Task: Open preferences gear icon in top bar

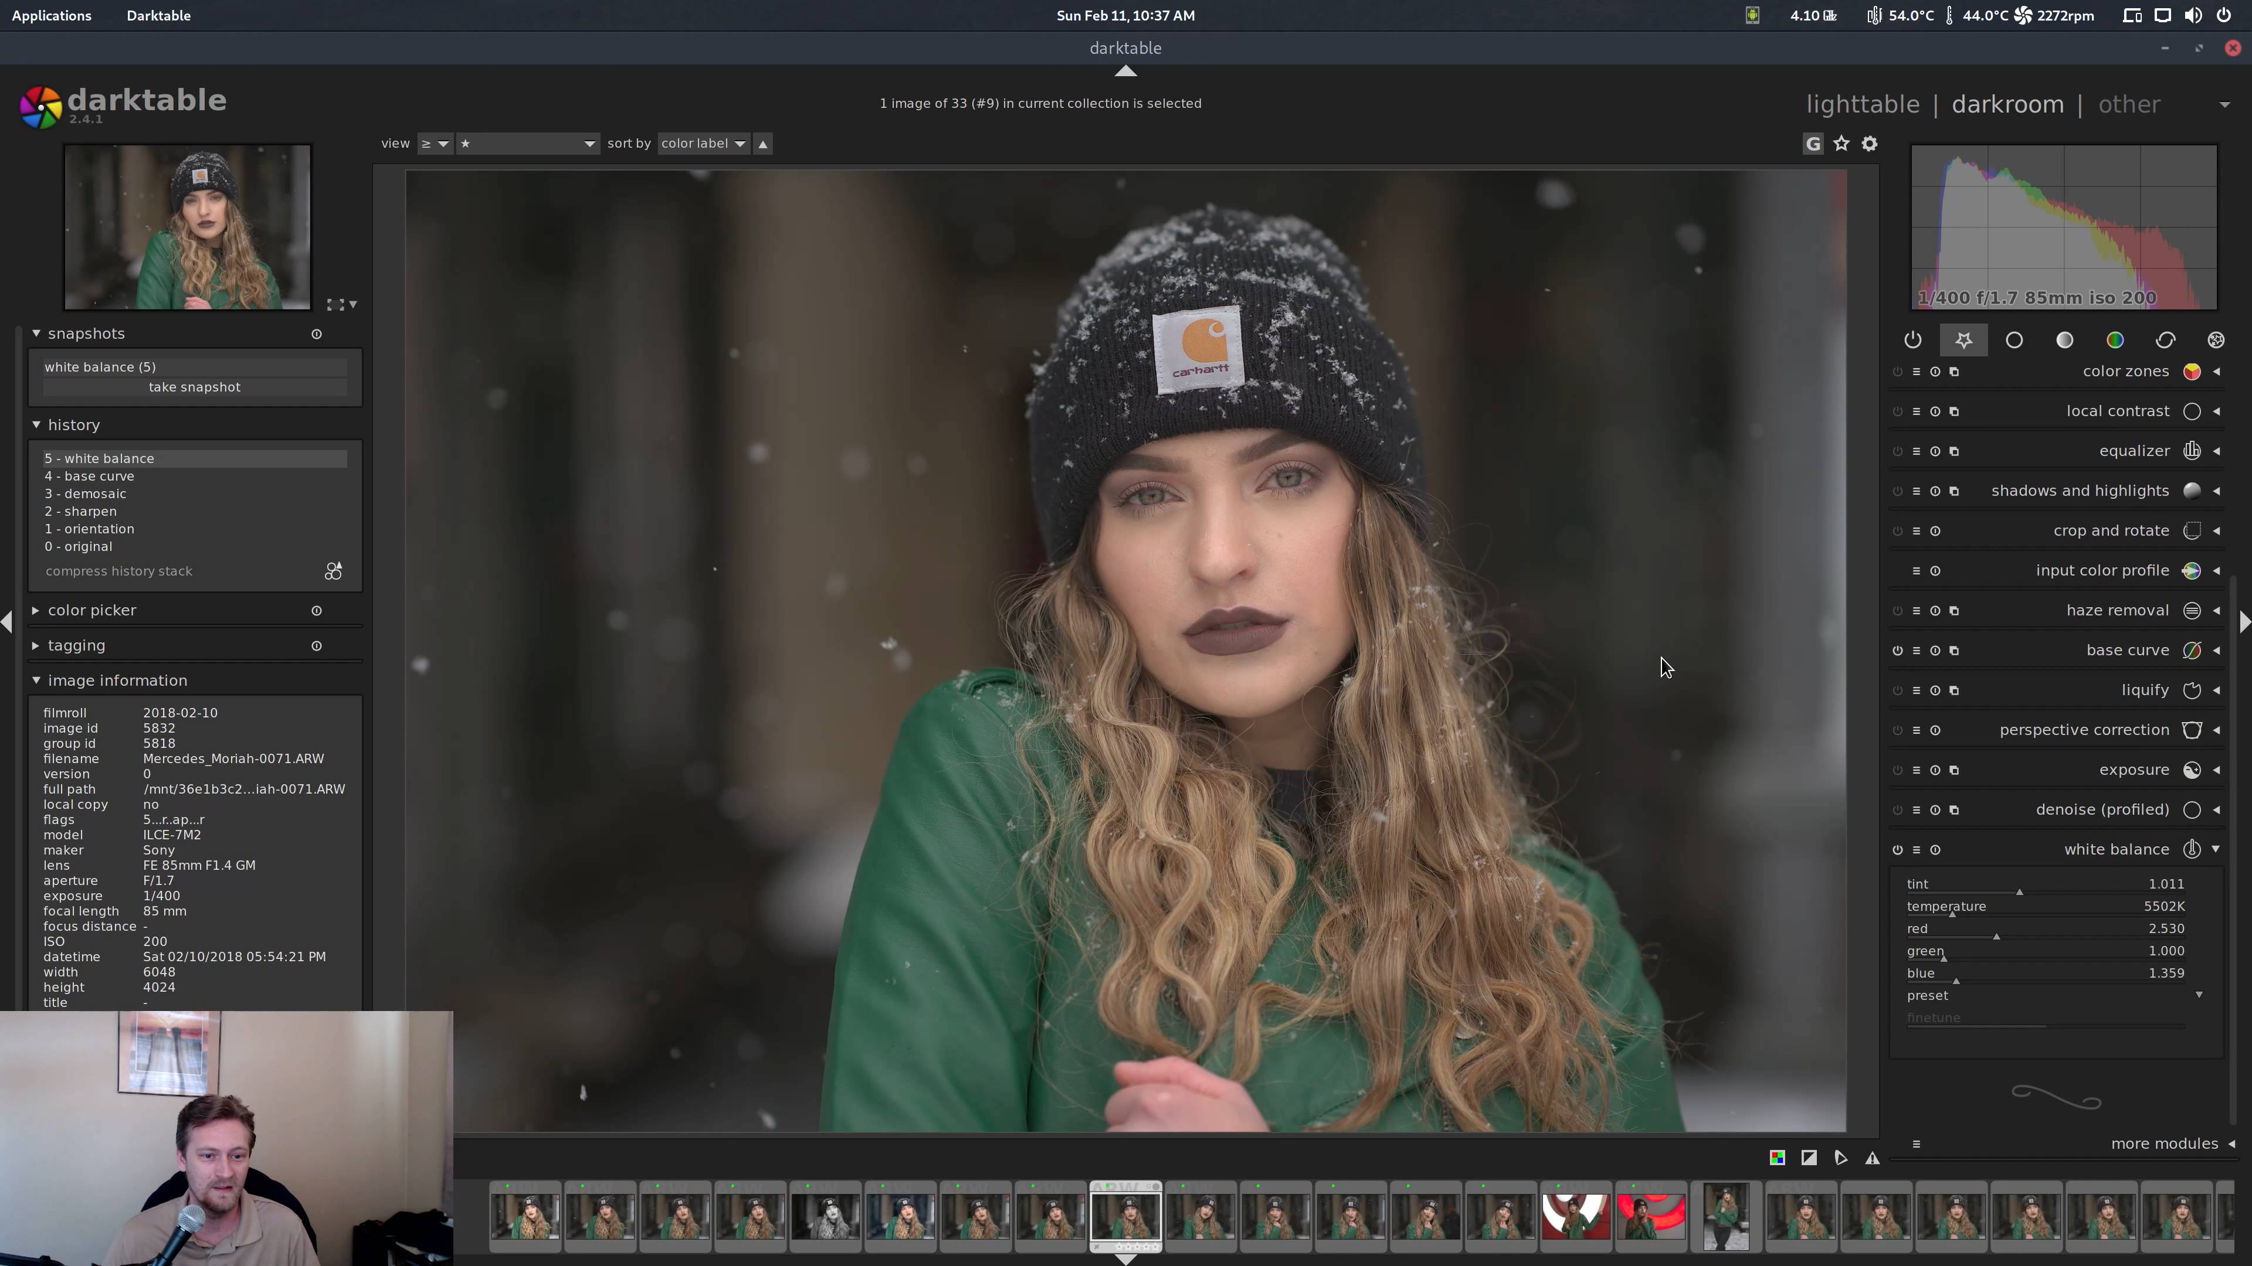Action: (1869, 143)
